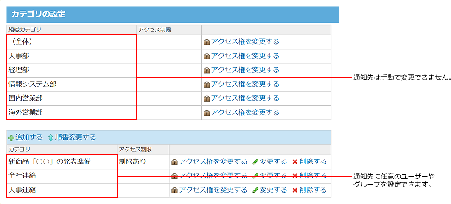Click the lock icon in the 新商品「○○」の発表準備 row
Viewport: 451px width, 204px height.
[174, 162]
